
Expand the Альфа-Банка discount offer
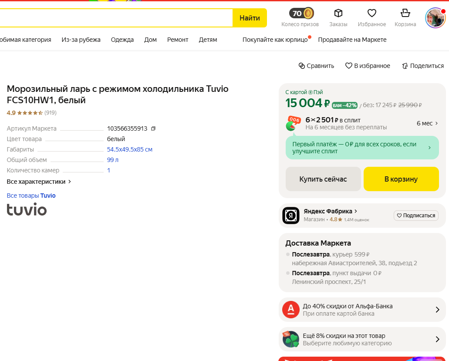tap(437, 310)
